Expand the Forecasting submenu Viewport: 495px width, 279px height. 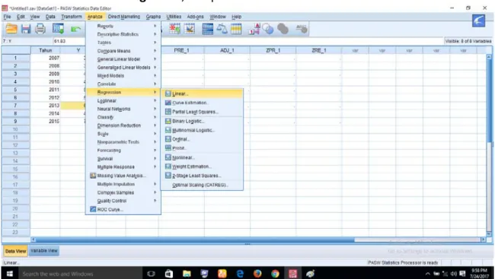[x=123, y=151]
